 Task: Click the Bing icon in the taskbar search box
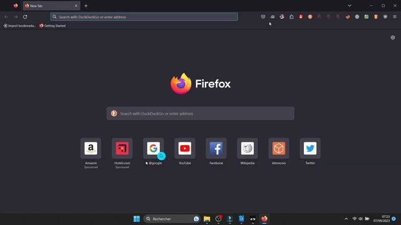pos(196,219)
